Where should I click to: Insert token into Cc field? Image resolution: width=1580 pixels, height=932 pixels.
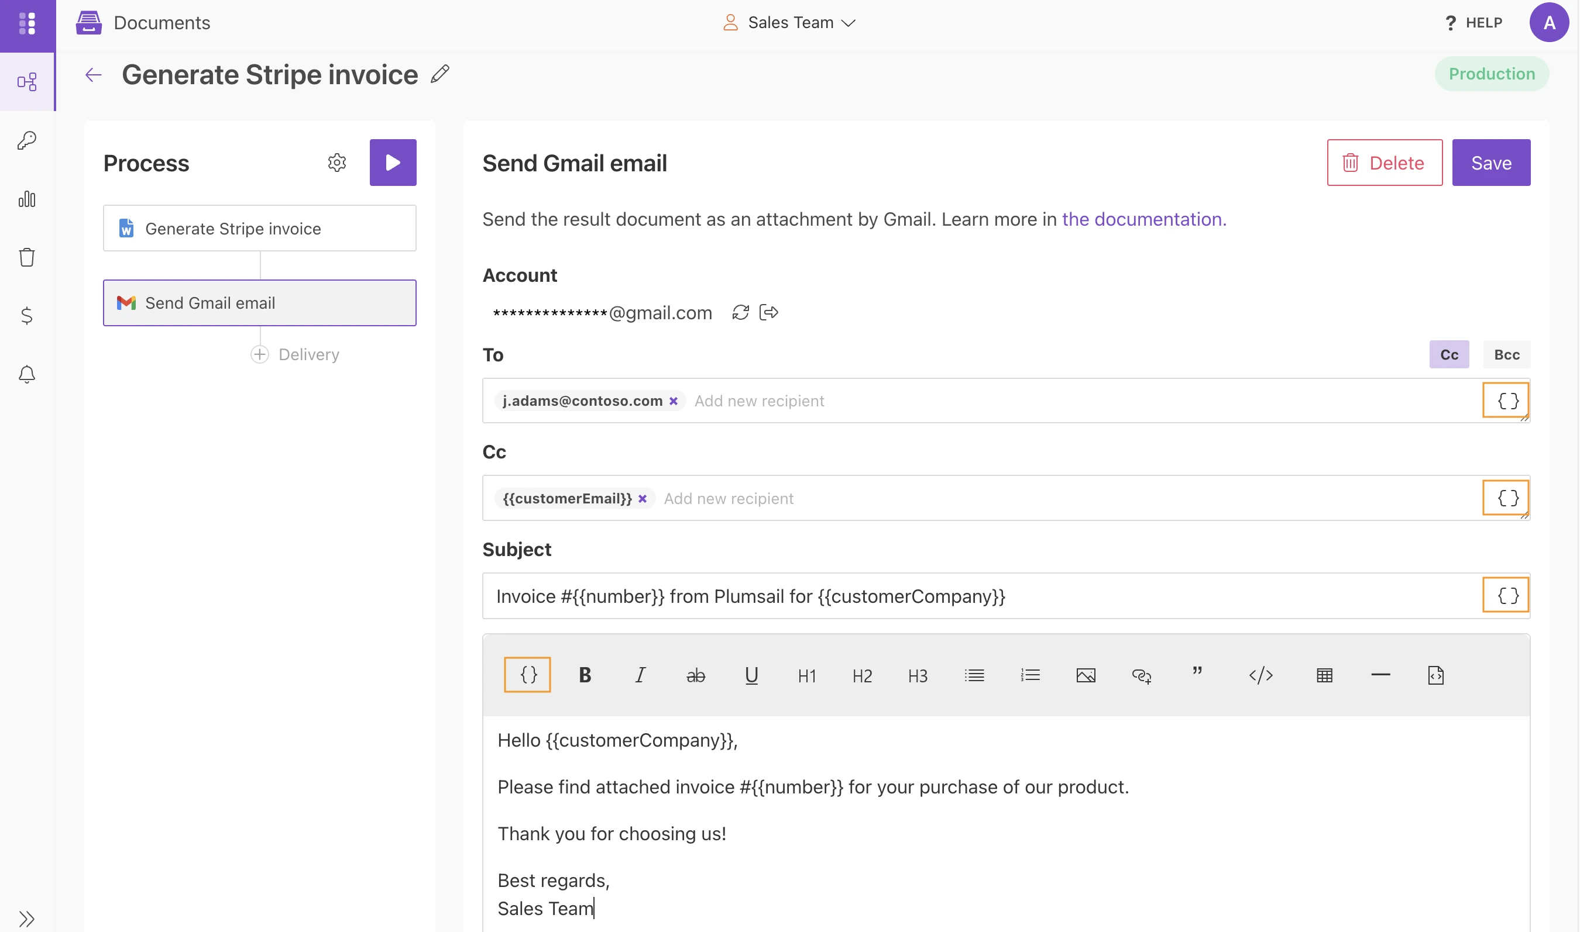pyautogui.click(x=1506, y=498)
